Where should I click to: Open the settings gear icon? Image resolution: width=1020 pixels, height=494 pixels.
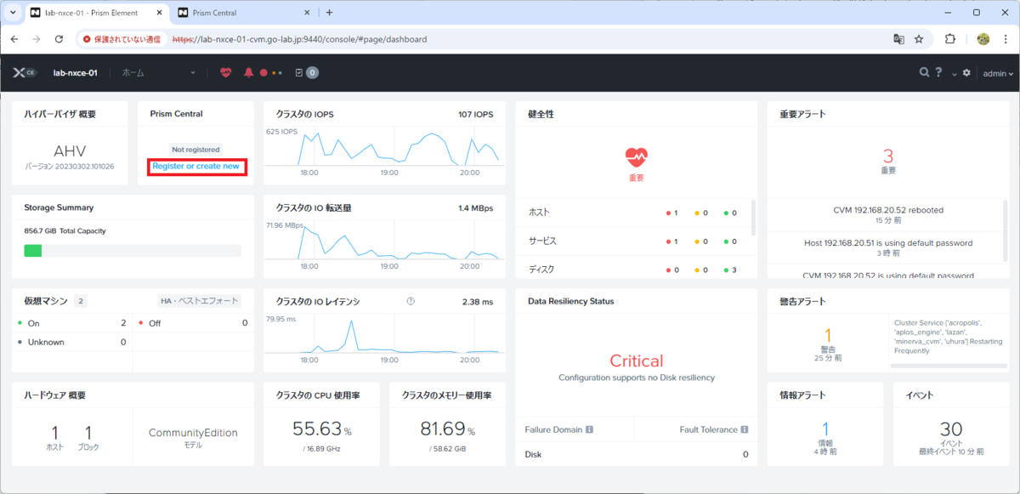(x=966, y=73)
